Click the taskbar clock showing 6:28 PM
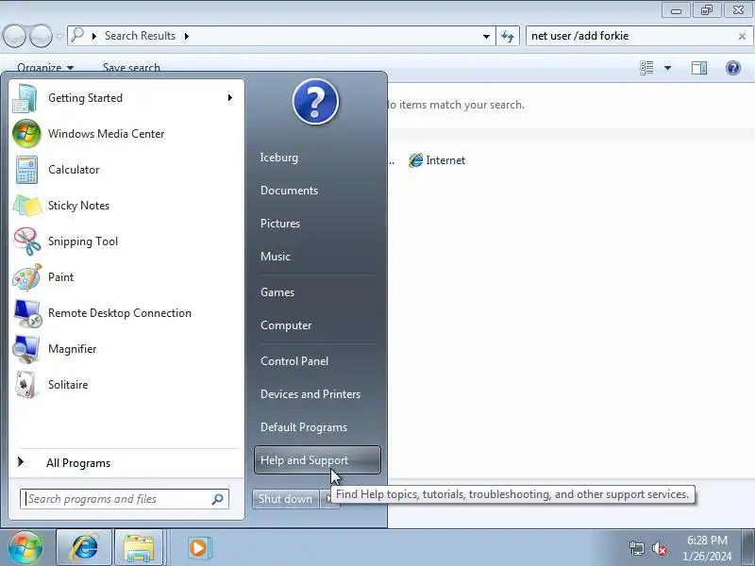Image resolution: width=755 pixels, height=566 pixels. click(707, 548)
